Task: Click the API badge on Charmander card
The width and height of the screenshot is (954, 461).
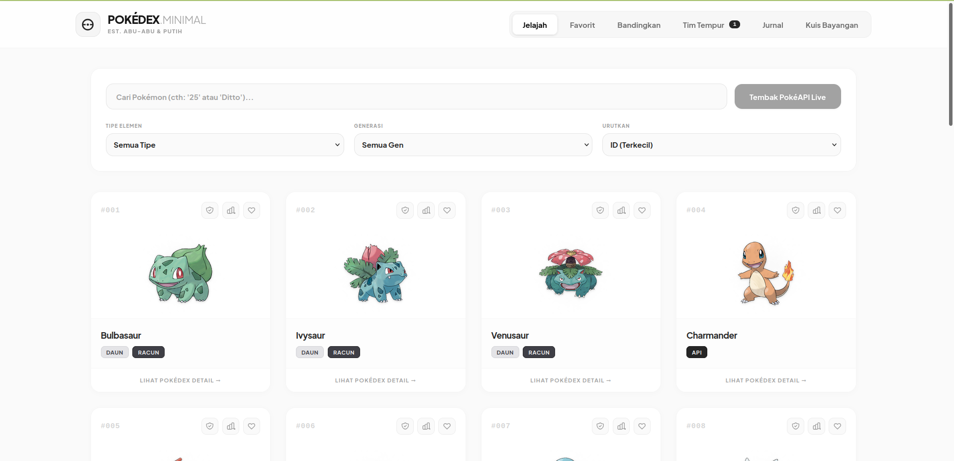Action: (x=697, y=353)
